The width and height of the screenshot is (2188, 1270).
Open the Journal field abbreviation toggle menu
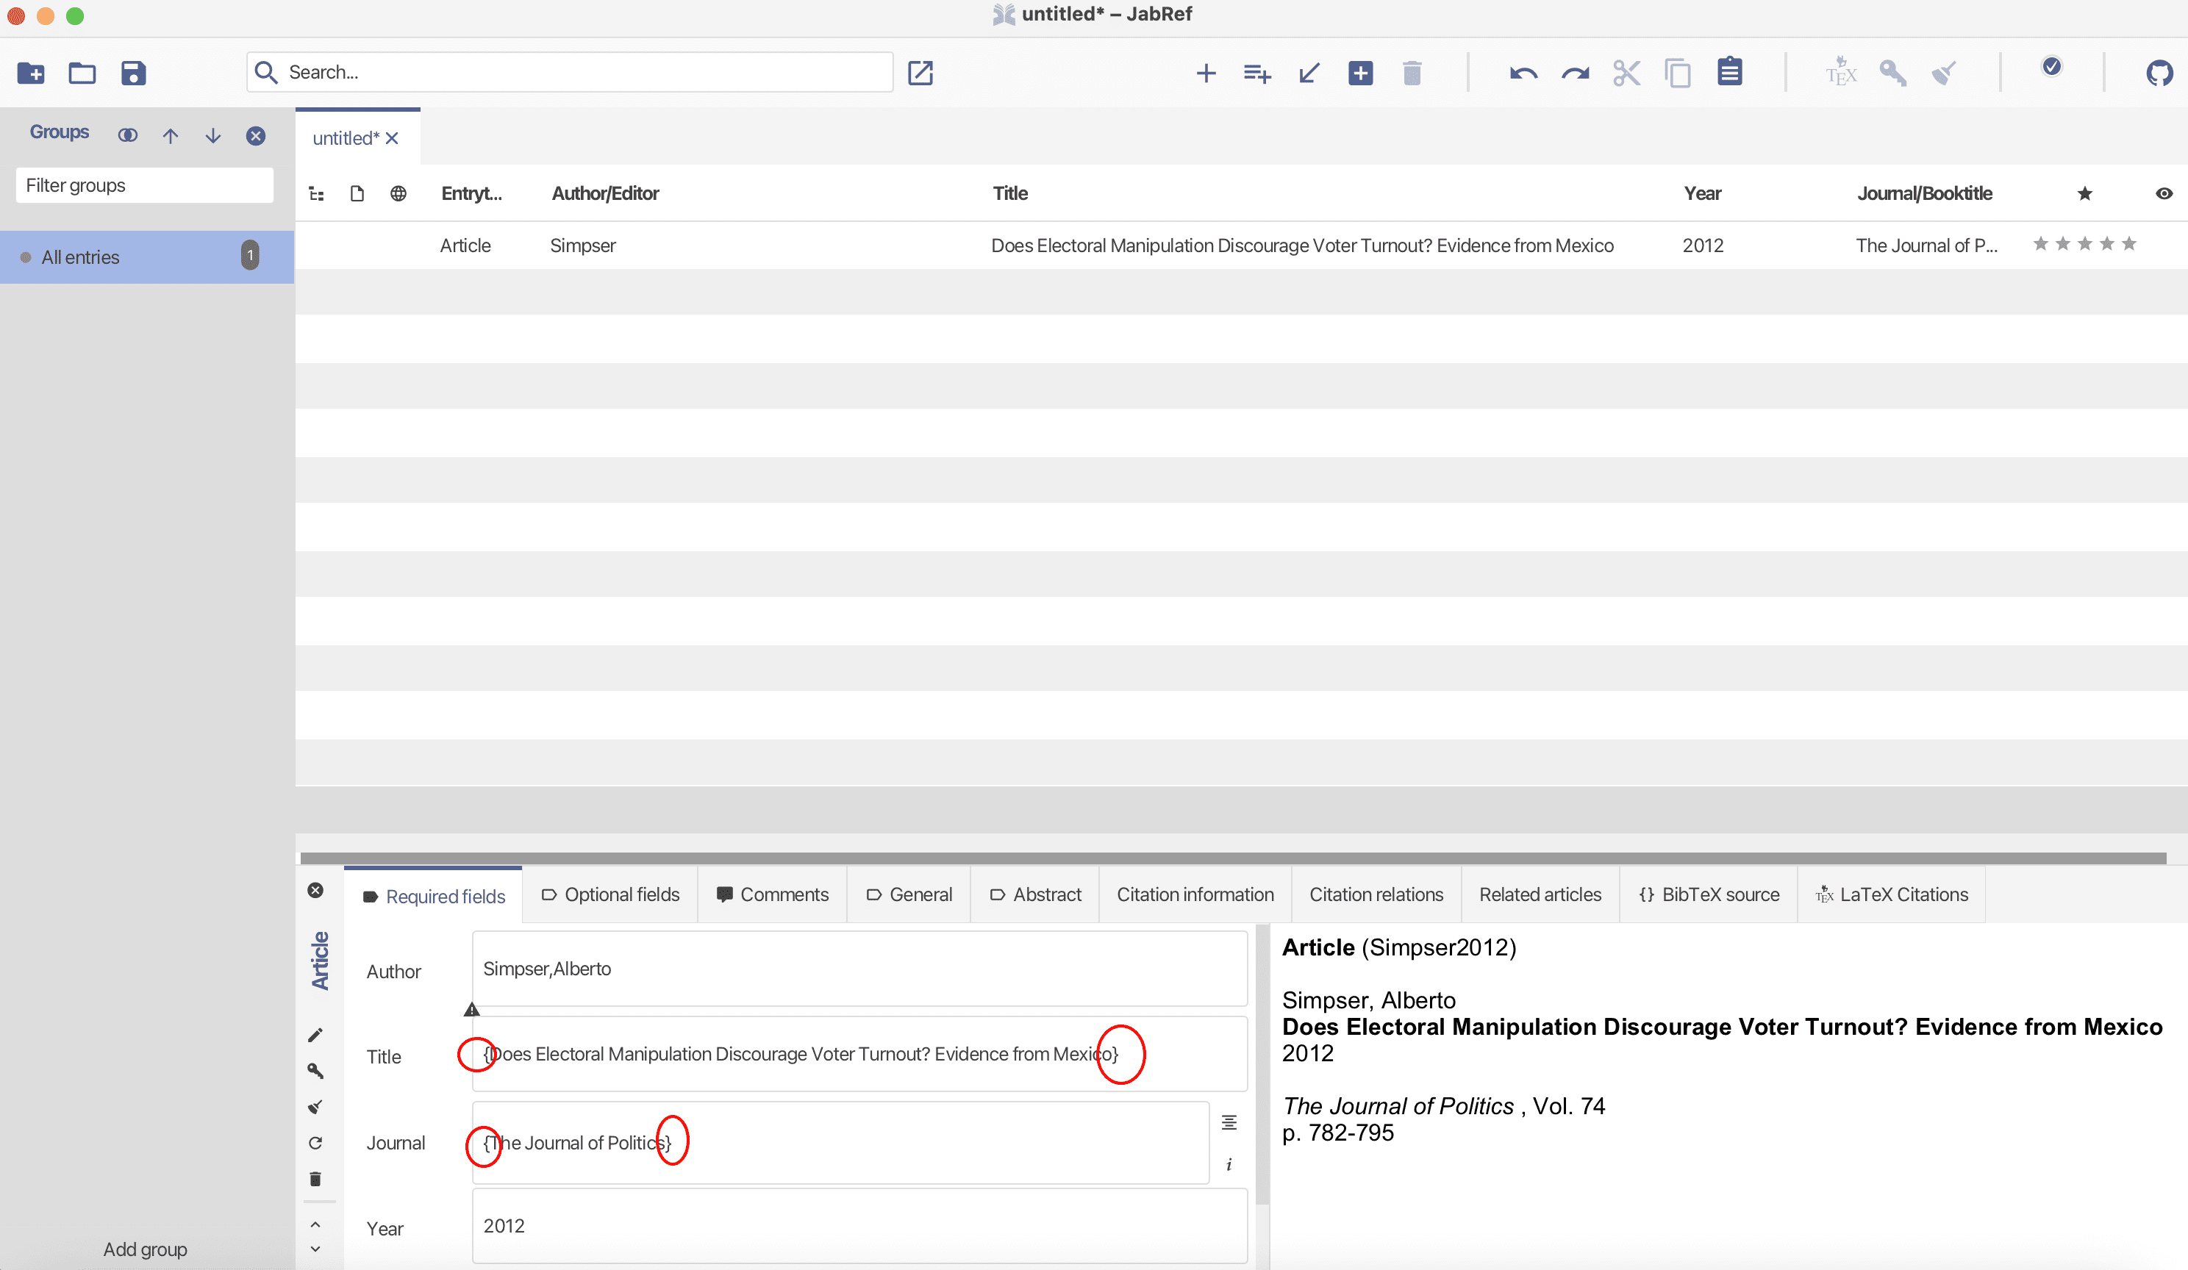1229,1122
